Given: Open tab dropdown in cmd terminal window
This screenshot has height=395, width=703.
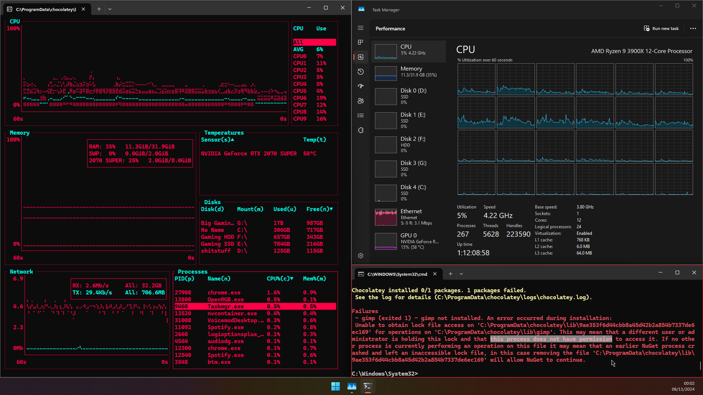Looking at the screenshot, I should 461,273.
